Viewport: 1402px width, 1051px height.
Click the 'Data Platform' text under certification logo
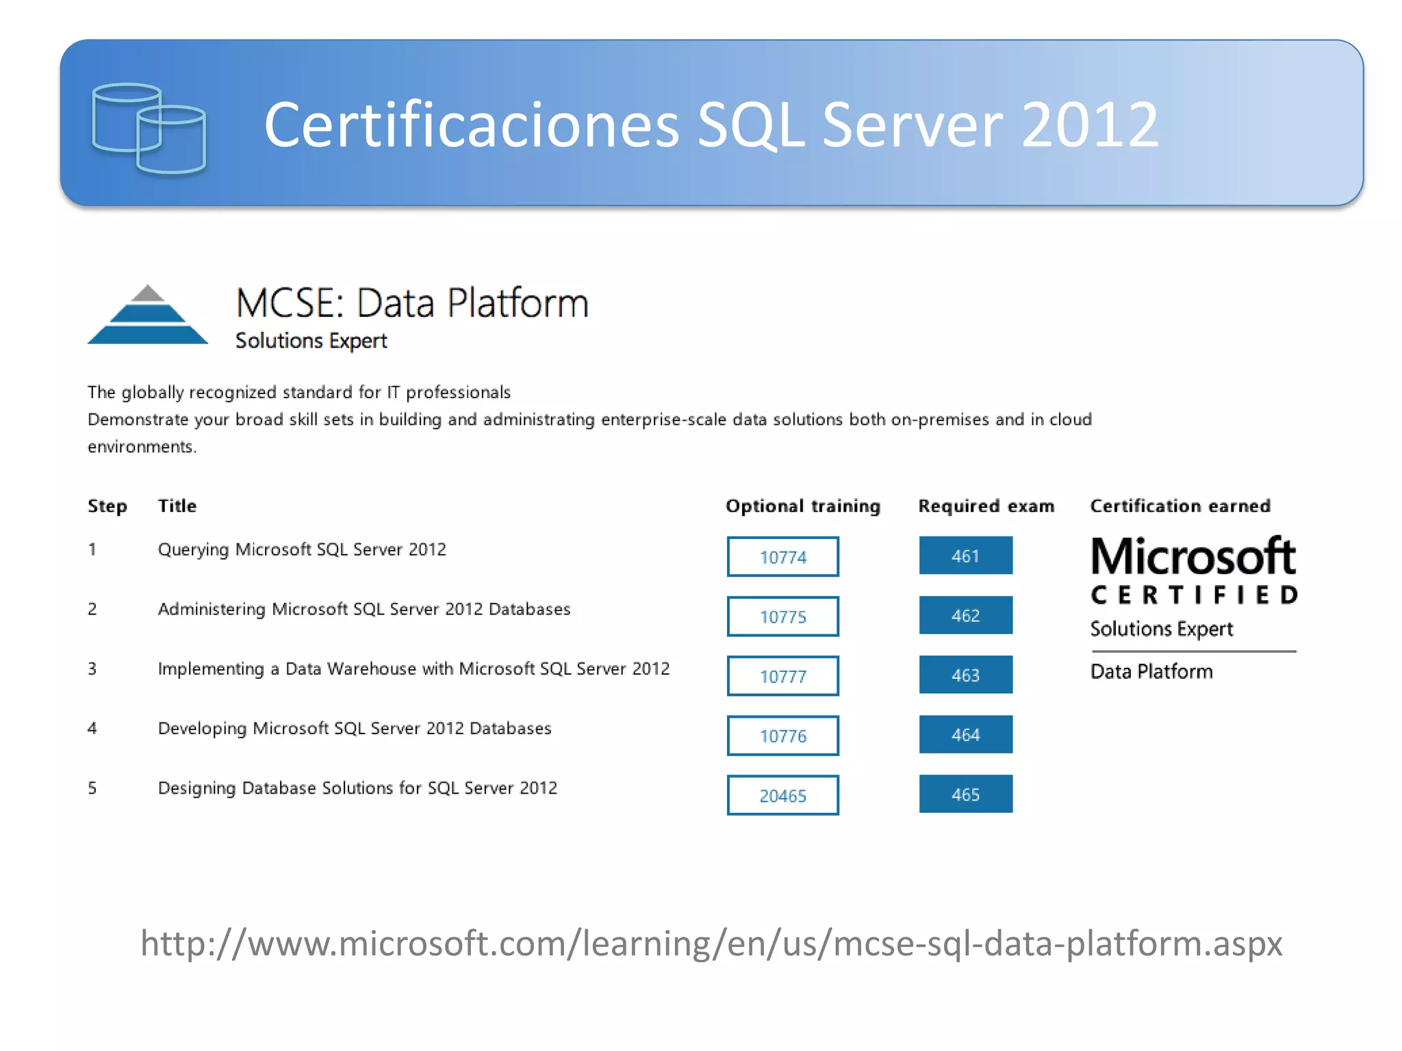pos(1151,671)
